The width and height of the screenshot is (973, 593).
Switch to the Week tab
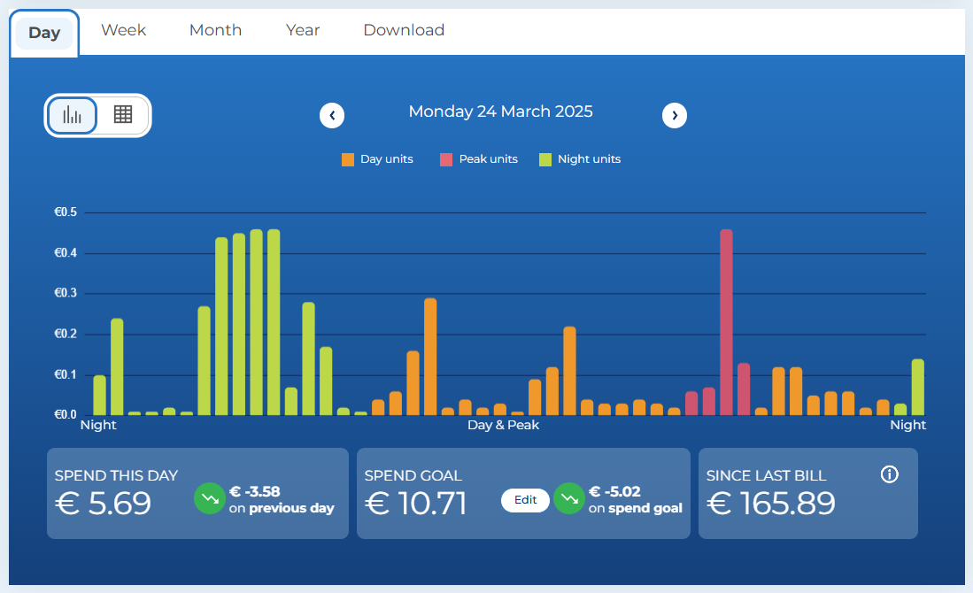pos(123,30)
